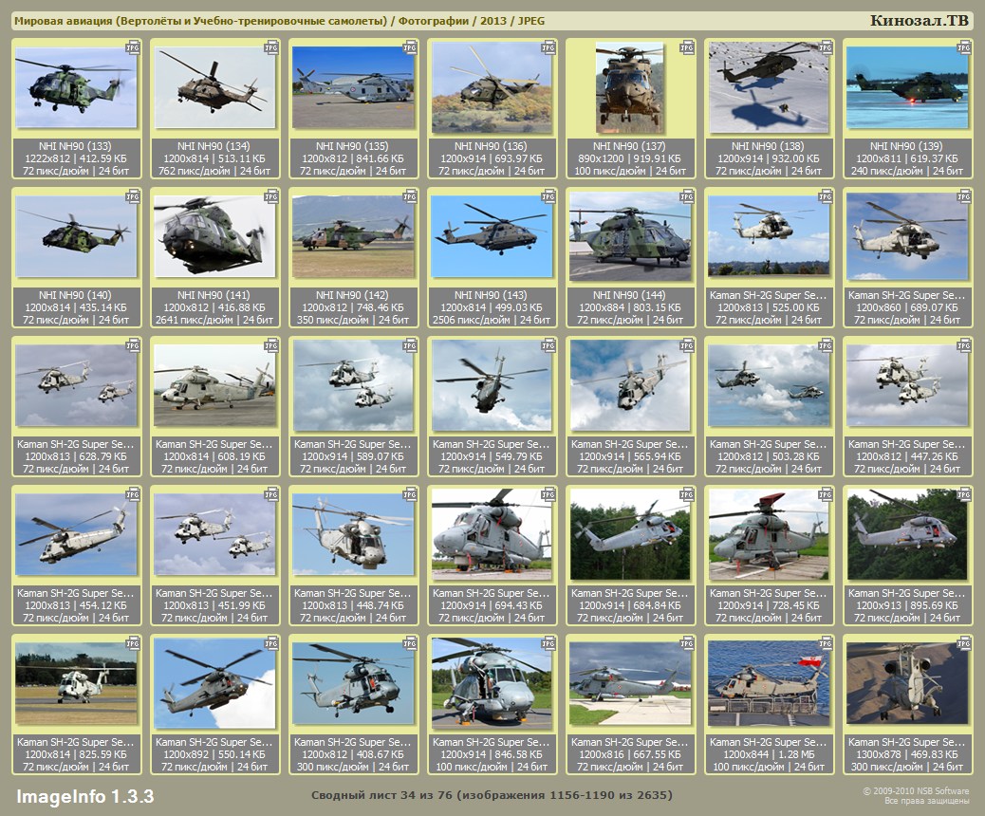Select the Kaman thumbnail with 728.45 КБ size

(x=769, y=534)
